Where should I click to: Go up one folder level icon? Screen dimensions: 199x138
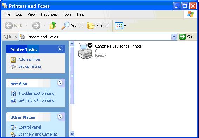click(x=53, y=26)
